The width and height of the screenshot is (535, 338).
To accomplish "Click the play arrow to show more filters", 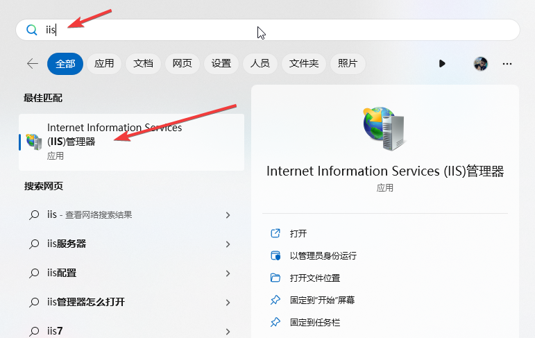I will tap(442, 63).
